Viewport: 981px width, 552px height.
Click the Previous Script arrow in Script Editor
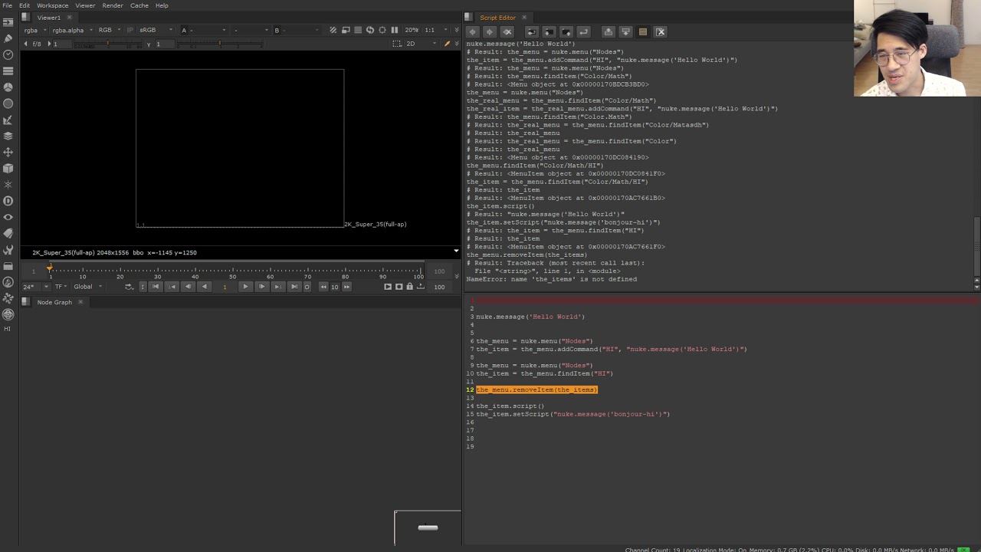pyautogui.click(x=472, y=31)
